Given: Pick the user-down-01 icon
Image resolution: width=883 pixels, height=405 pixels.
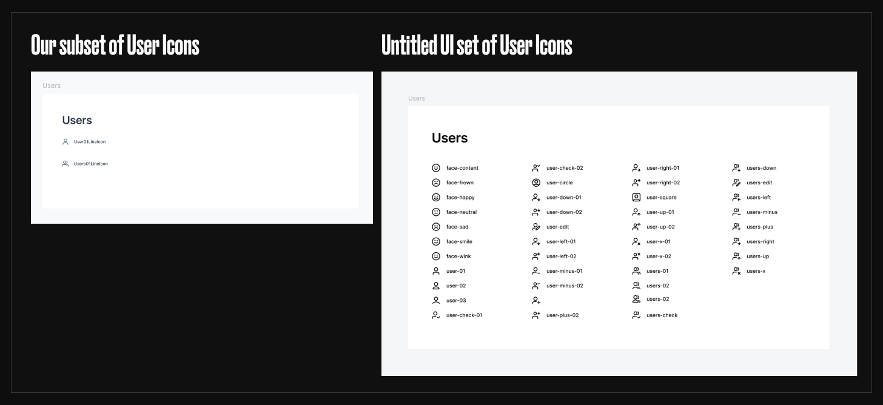Looking at the screenshot, I should [536, 197].
